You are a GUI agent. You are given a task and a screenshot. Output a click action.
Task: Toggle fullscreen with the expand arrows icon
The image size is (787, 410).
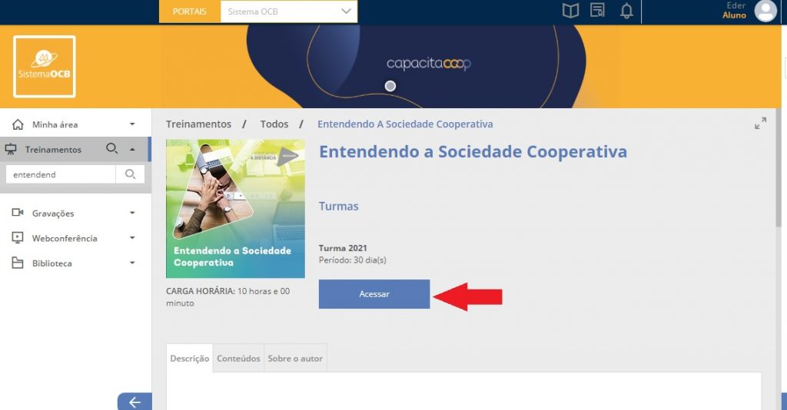[x=760, y=123]
